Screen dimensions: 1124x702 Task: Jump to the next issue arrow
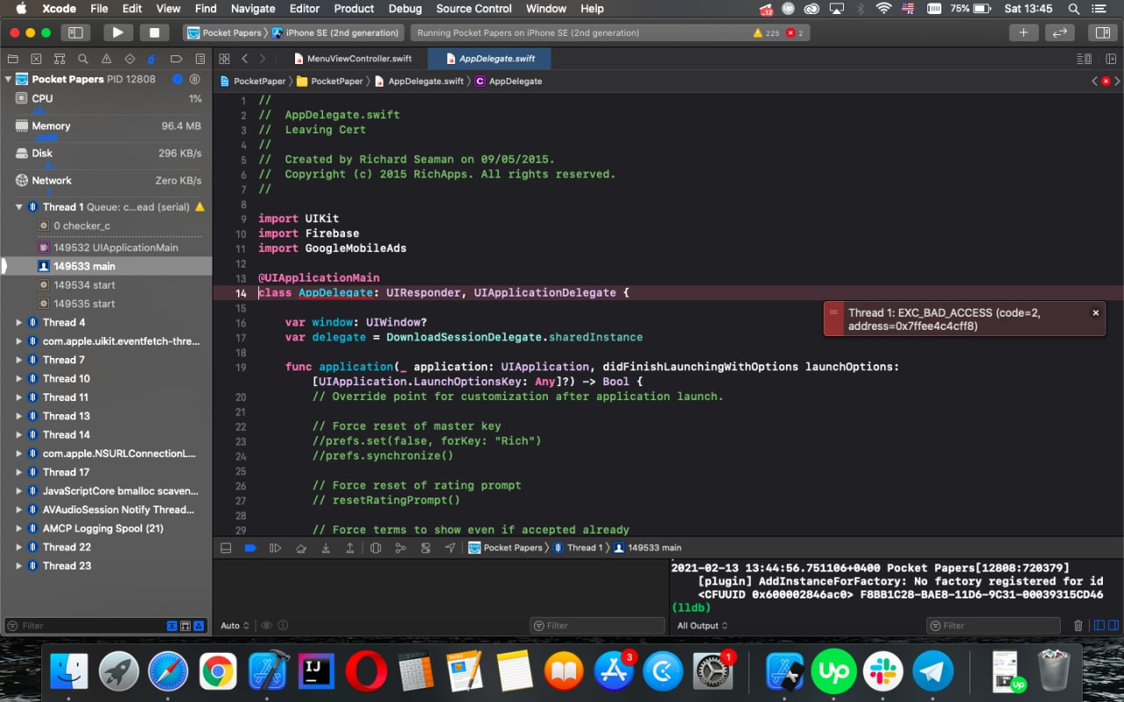point(1115,81)
